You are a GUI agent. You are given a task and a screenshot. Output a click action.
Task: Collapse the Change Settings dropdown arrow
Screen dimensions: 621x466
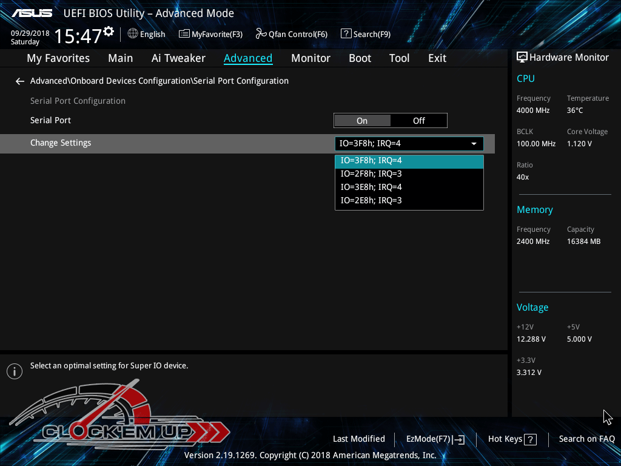(x=474, y=144)
